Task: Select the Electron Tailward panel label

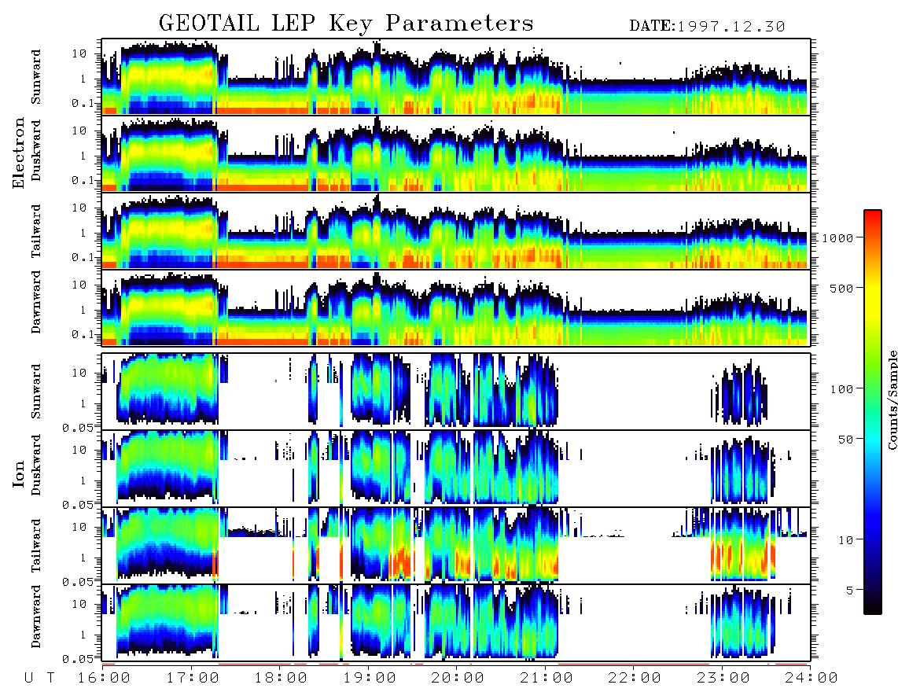Action: click(x=36, y=231)
